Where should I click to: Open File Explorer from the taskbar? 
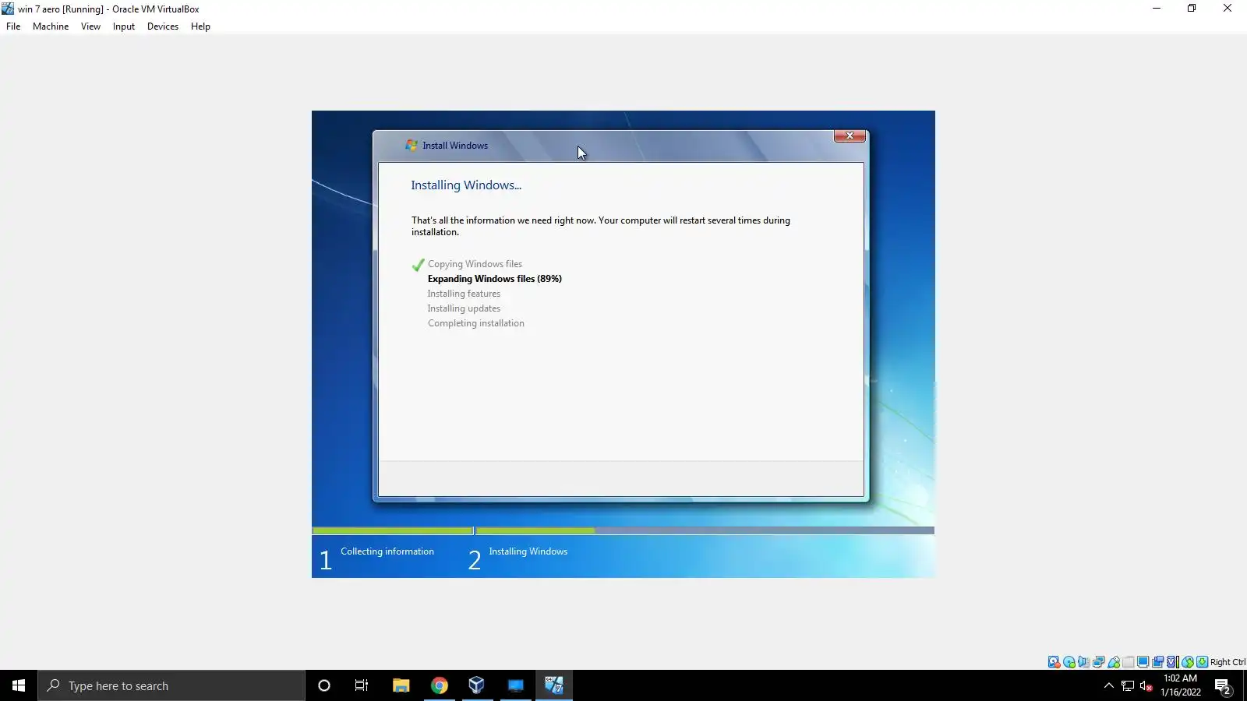coord(401,685)
